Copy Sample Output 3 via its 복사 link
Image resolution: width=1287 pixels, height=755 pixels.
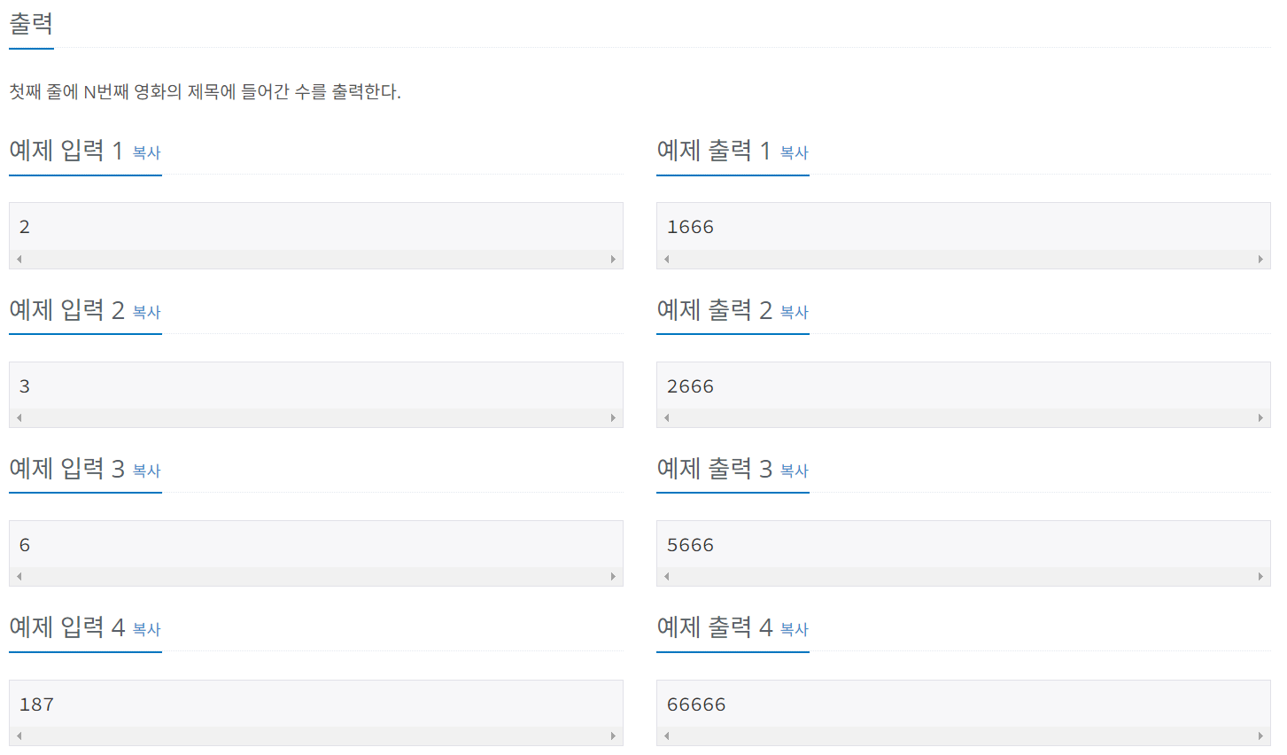point(793,471)
